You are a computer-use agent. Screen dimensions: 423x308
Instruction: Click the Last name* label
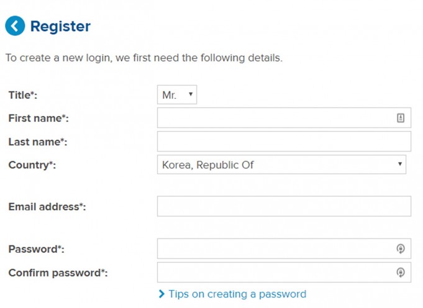[x=38, y=142]
